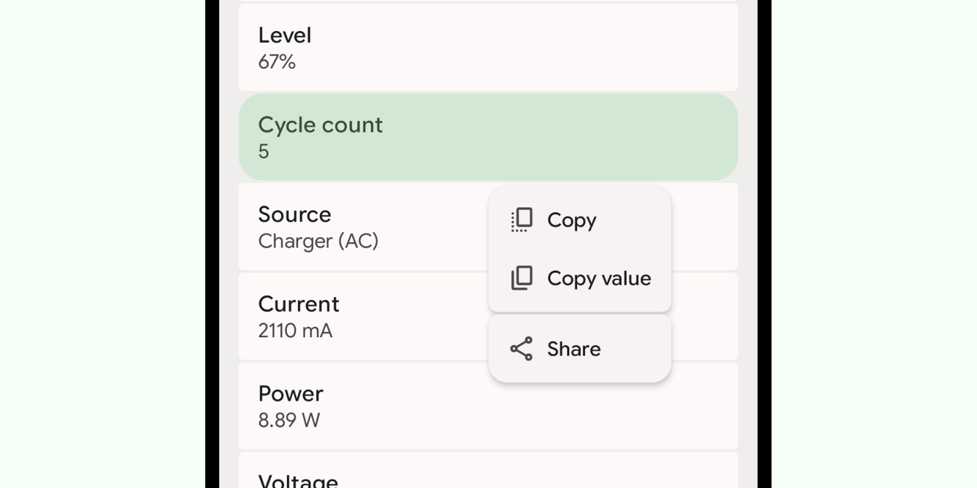Tap the Charger (AC) source value
Viewport: 977px width, 488px height.
click(318, 241)
